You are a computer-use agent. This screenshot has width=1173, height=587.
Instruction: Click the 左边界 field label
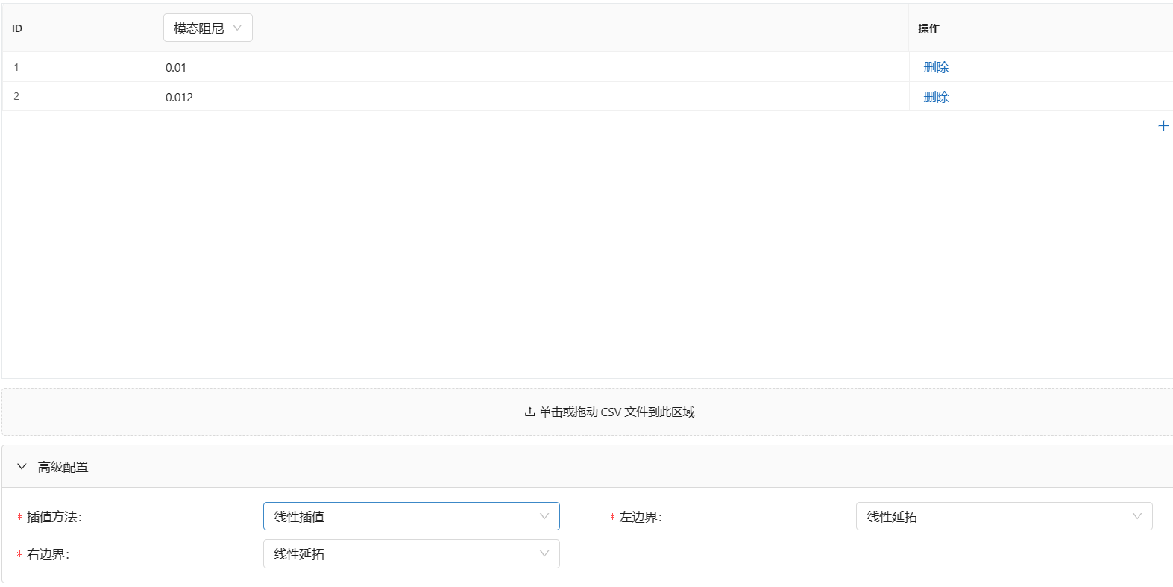(641, 517)
